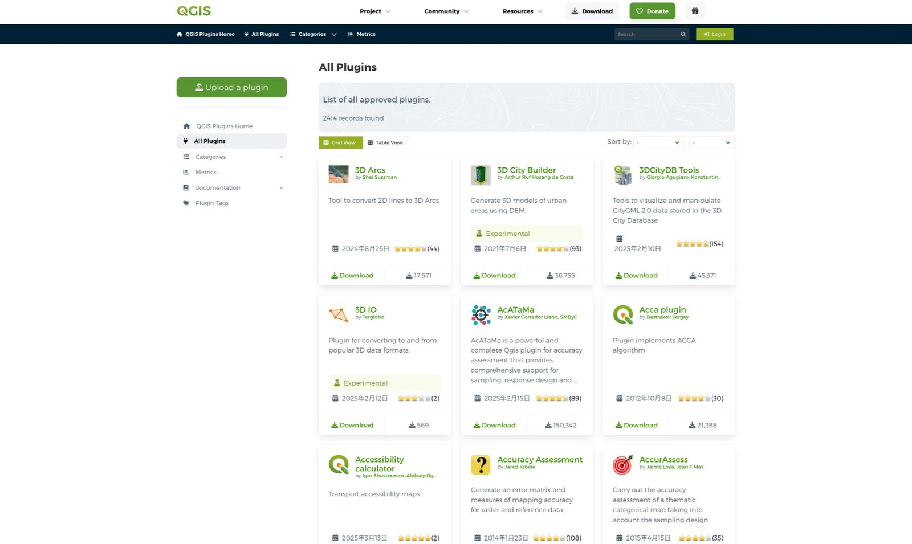Open the Accessibility calculator plugin icon
The height and width of the screenshot is (544, 912).
(x=339, y=464)
